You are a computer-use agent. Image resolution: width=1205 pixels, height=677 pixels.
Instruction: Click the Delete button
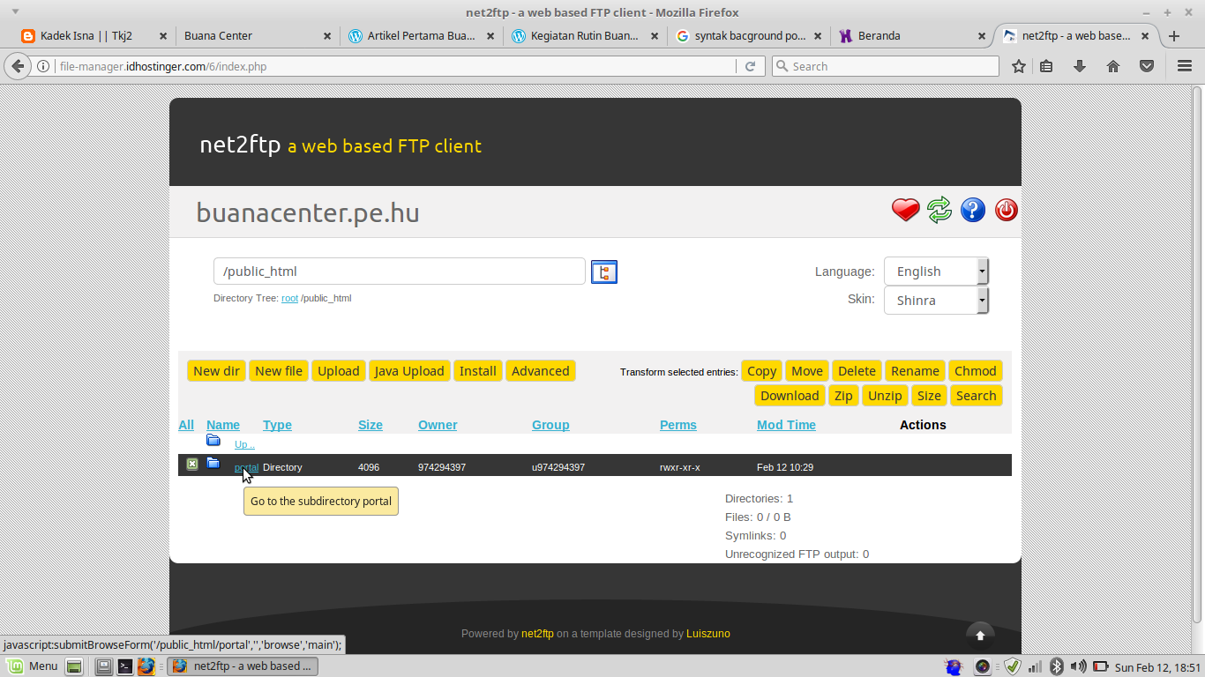tap(857, 371)
